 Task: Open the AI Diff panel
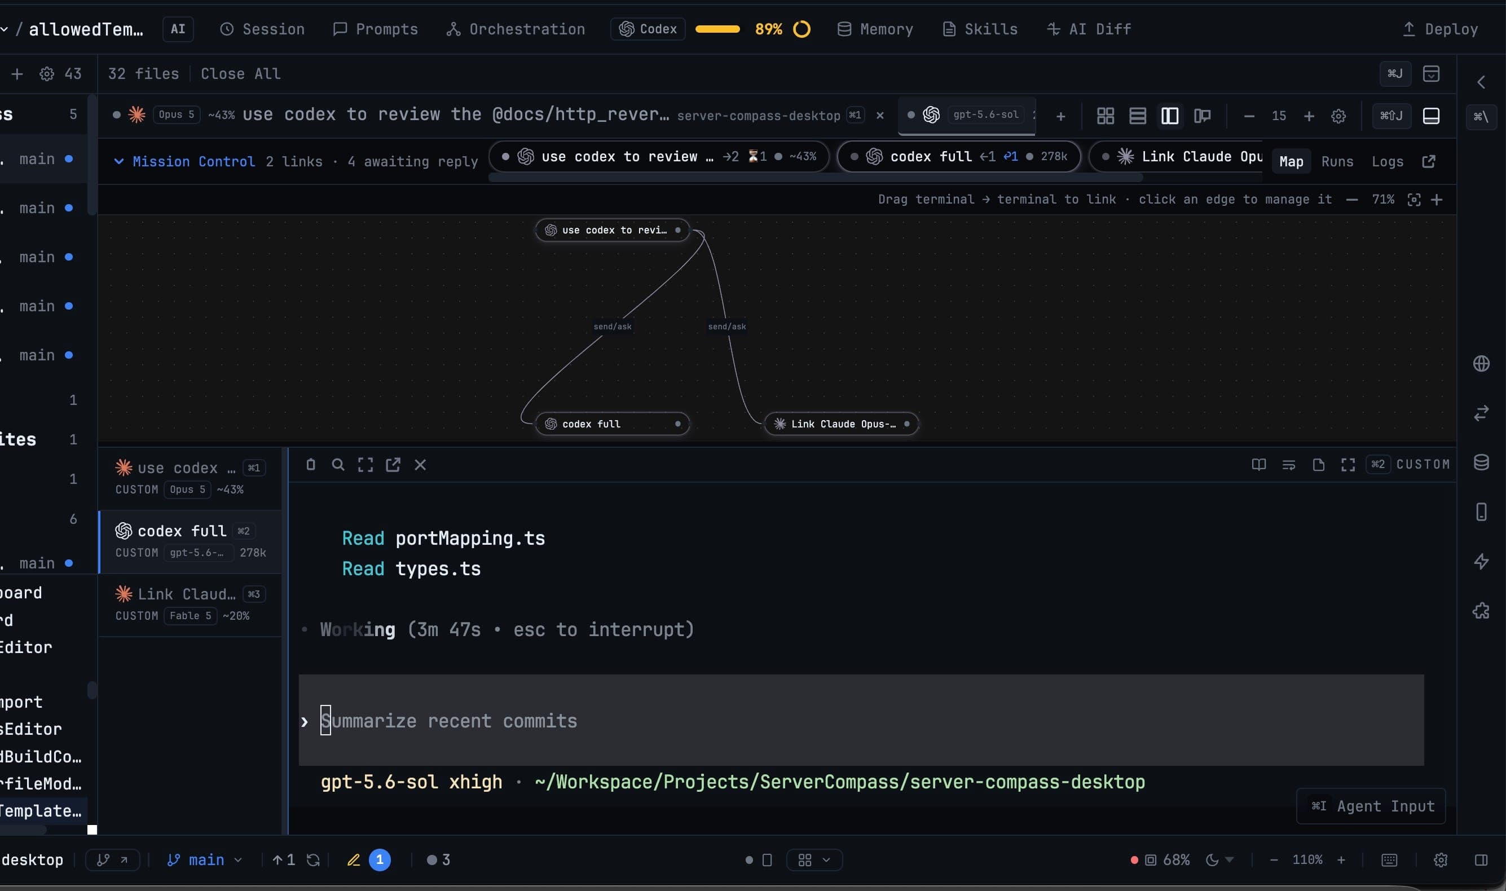point(1089,29)
